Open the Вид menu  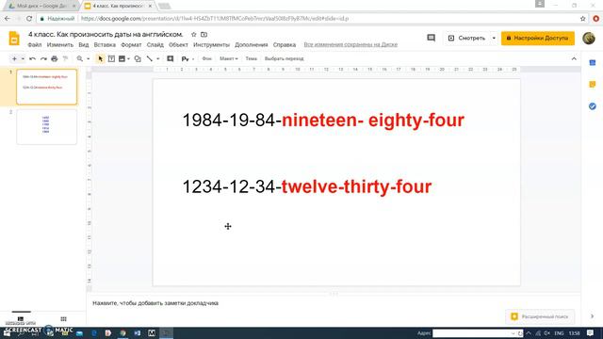[x=84, y=45]
